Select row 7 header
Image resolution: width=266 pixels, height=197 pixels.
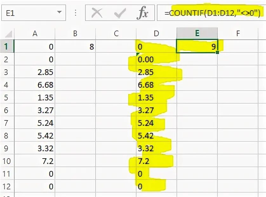pyautogui.click(x=7, y=123)
